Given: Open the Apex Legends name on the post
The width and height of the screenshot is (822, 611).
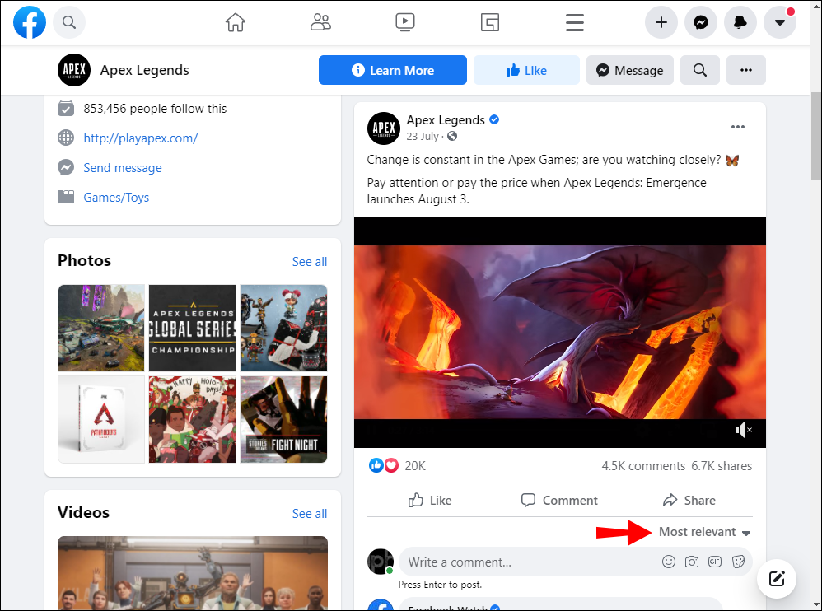Looking at the screenshot, I should click(x=446, y=120).
